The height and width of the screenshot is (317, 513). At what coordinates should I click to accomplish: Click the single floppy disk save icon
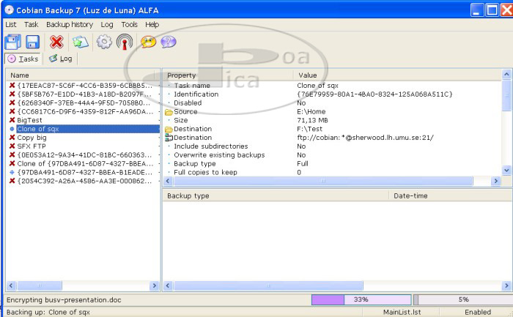pos(33,42)
